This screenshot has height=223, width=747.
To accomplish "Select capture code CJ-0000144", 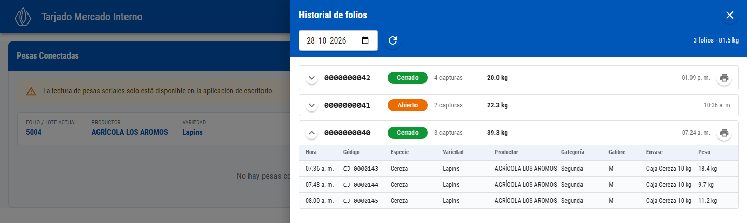I will point(361,185).
